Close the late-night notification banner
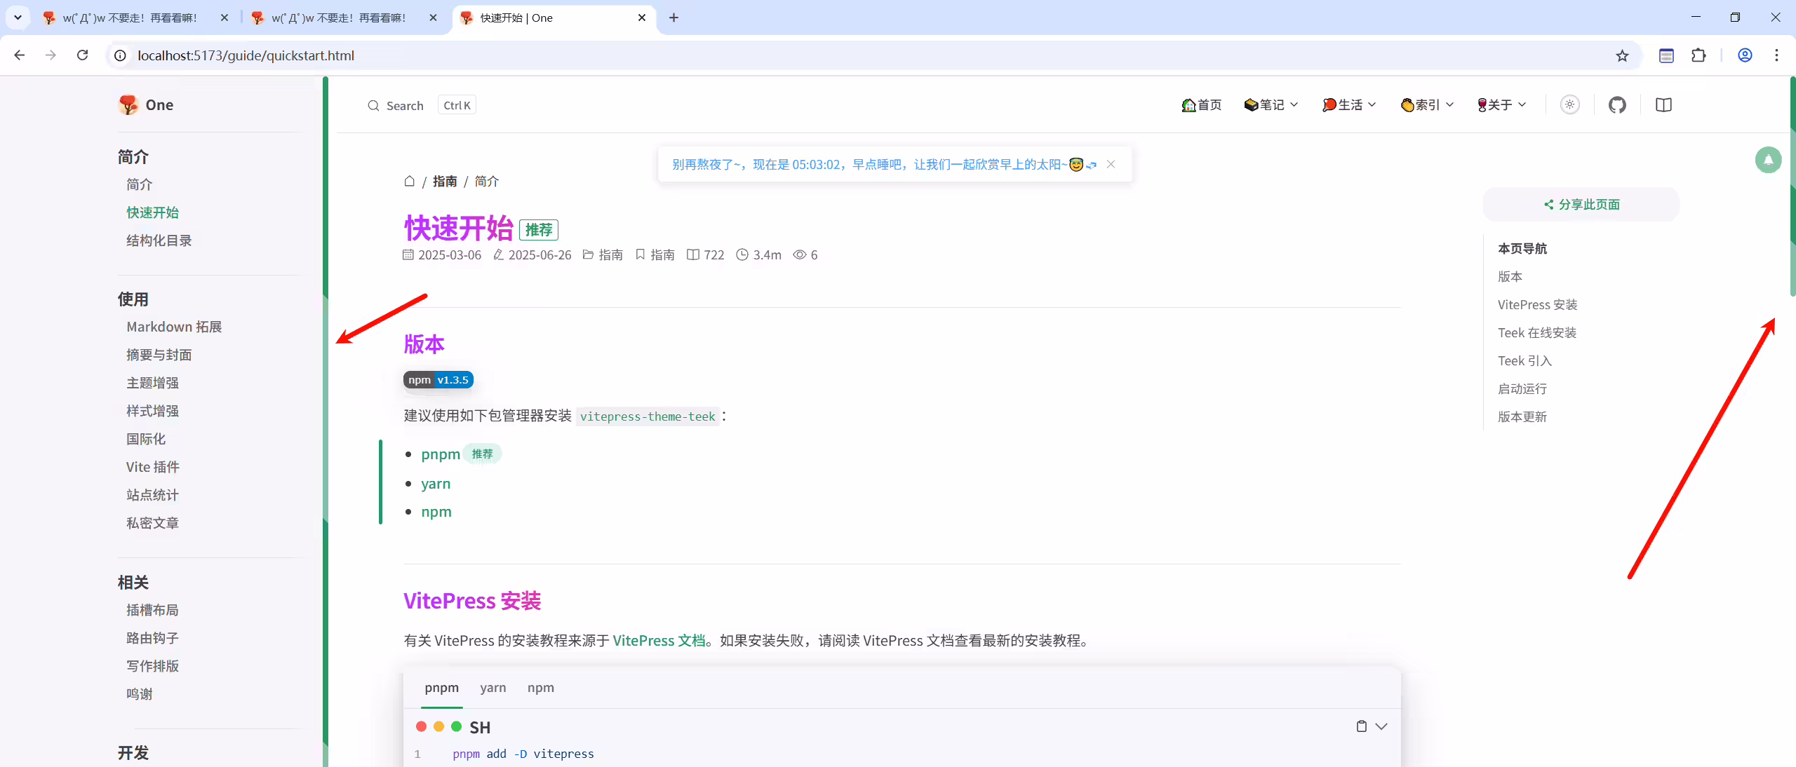Screen dimensions: 1796x767 pos(1111,164)
